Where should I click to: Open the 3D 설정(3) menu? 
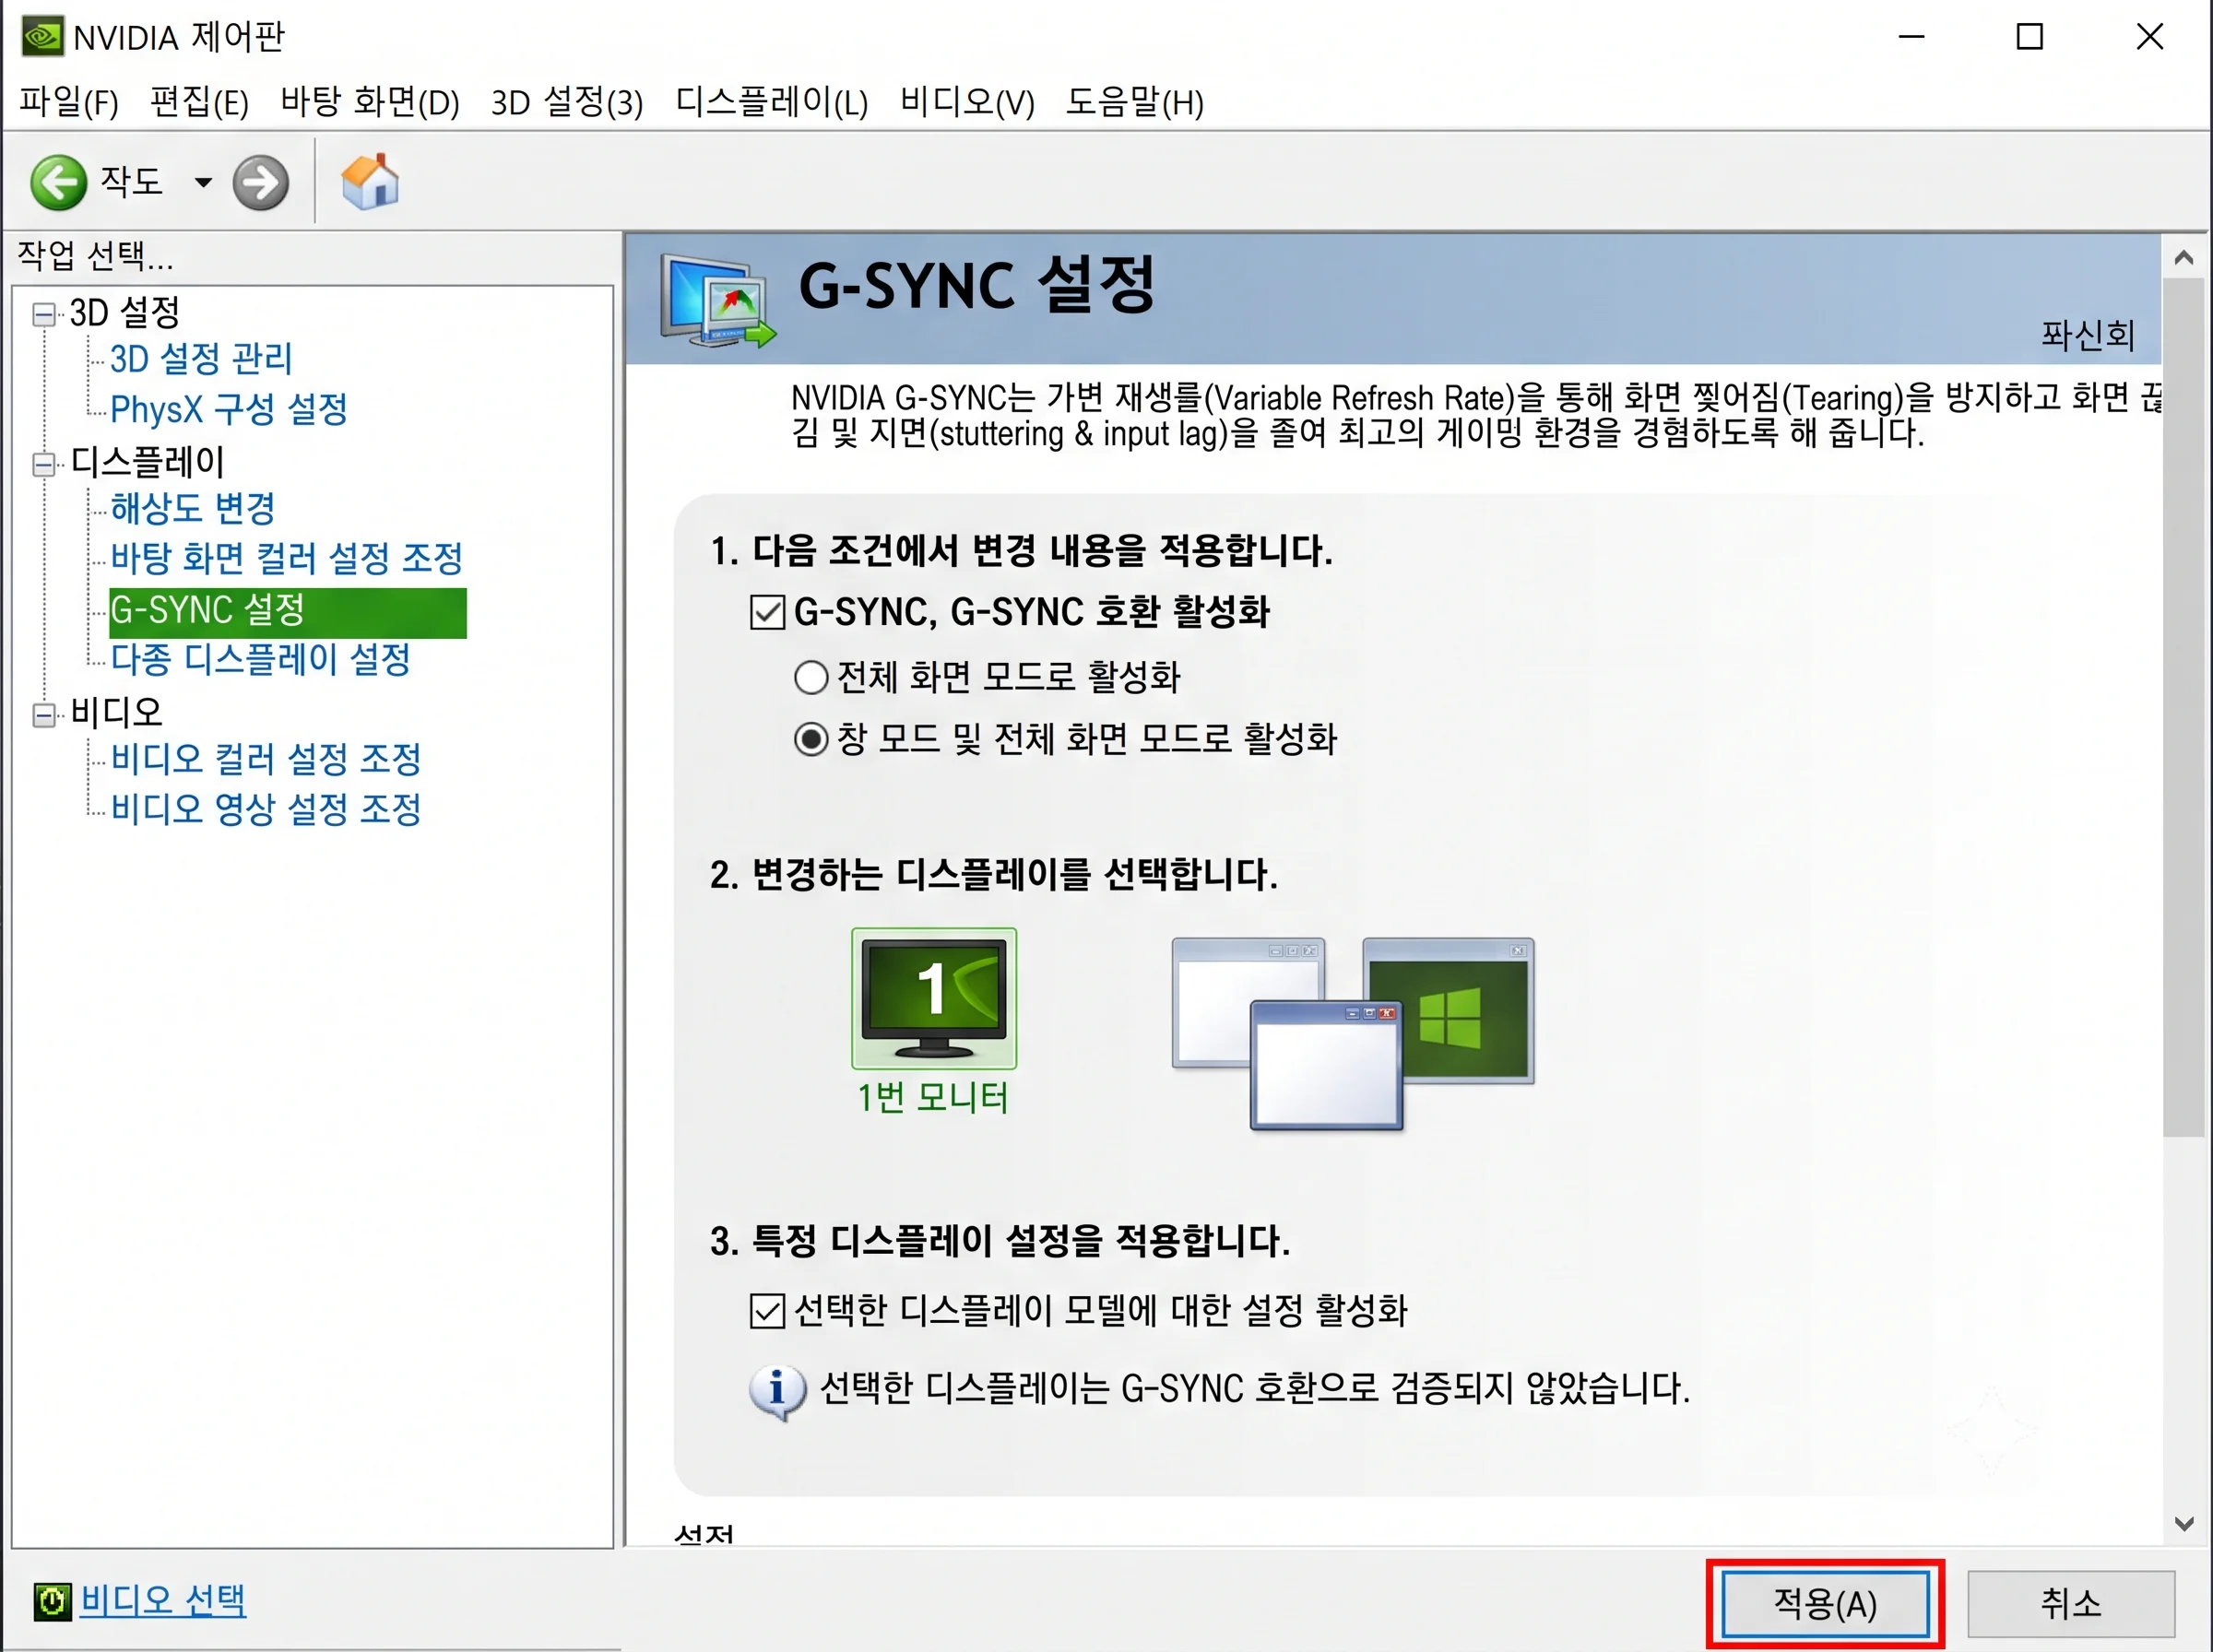click(x=567, y=101)
